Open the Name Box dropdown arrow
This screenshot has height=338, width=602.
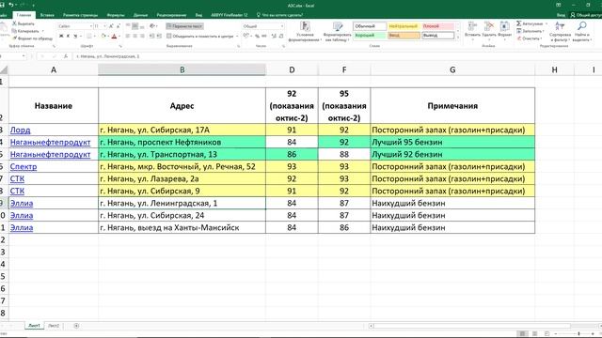(24, 56)
